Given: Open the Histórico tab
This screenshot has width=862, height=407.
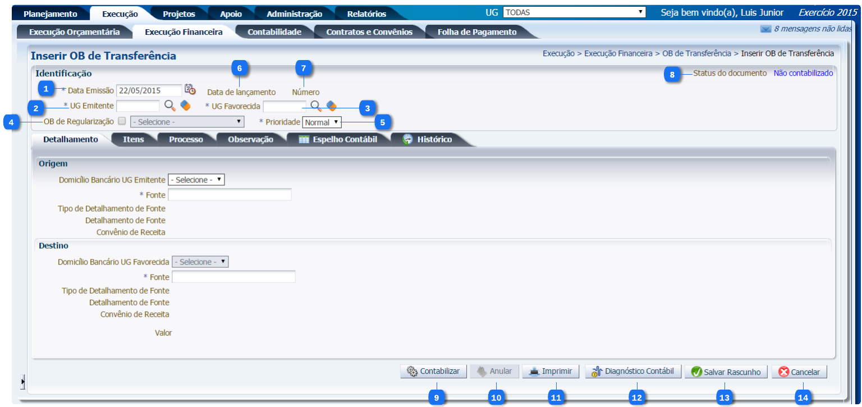Looking at the screenshot, I should 428,139.
